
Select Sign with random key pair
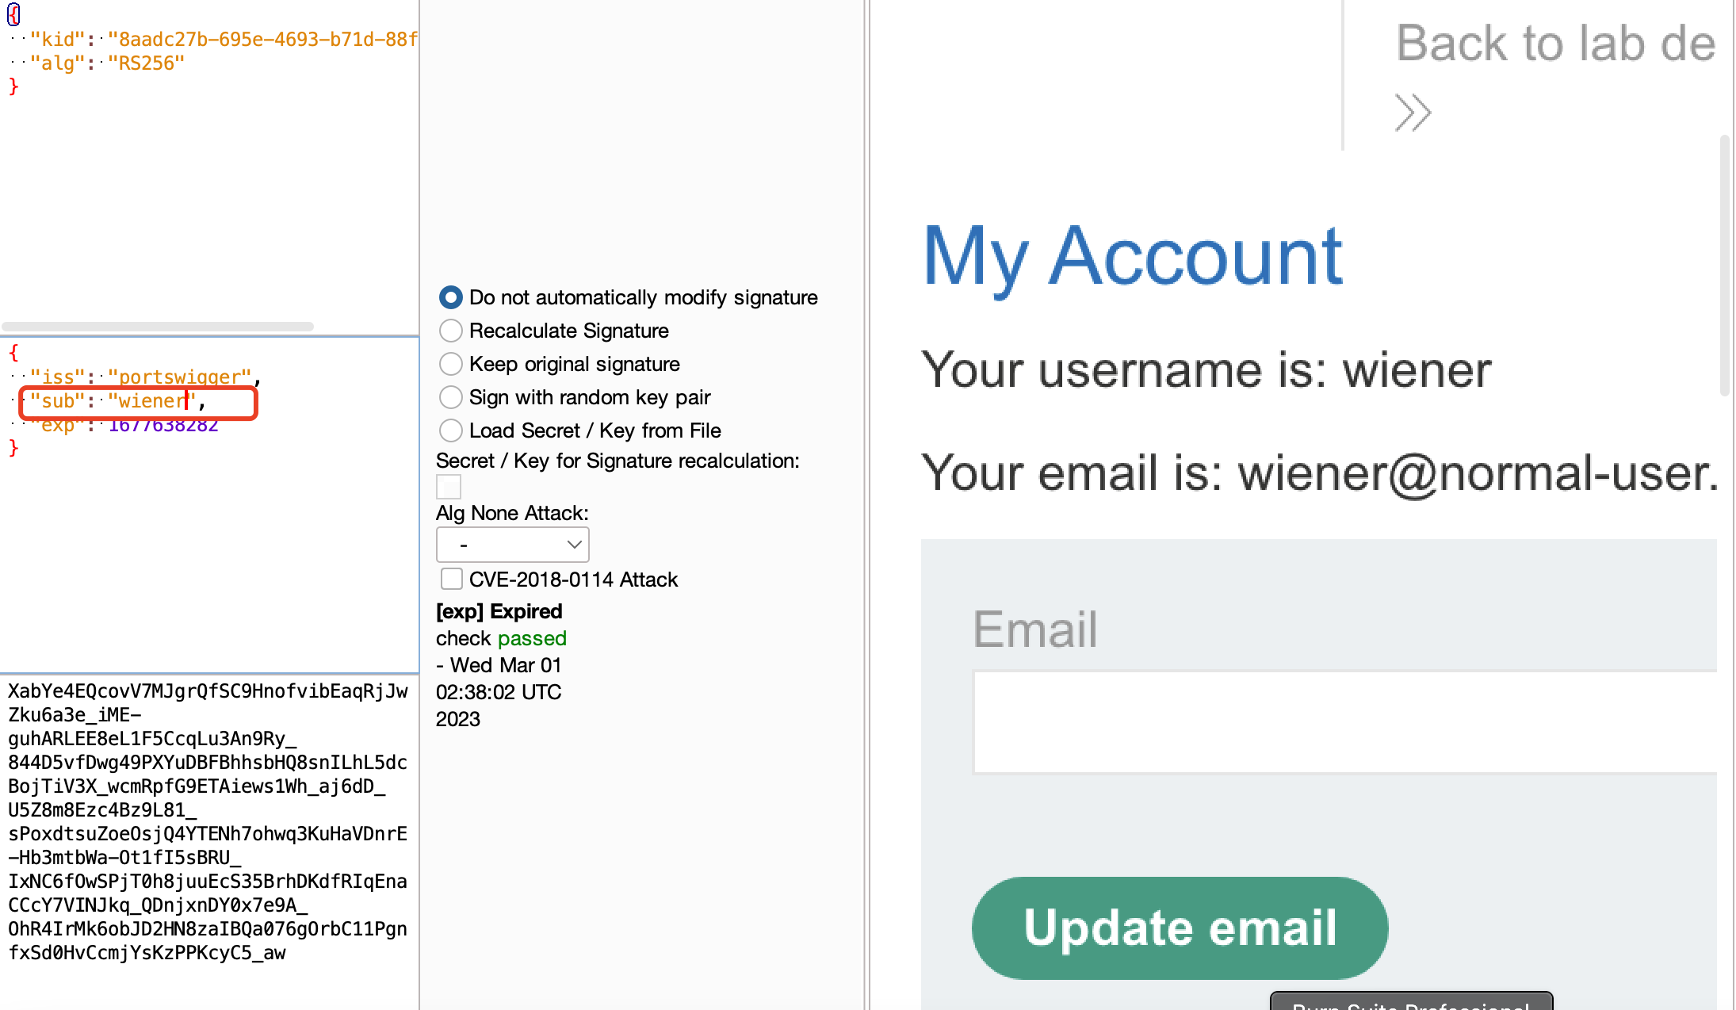tap(451, 397)
